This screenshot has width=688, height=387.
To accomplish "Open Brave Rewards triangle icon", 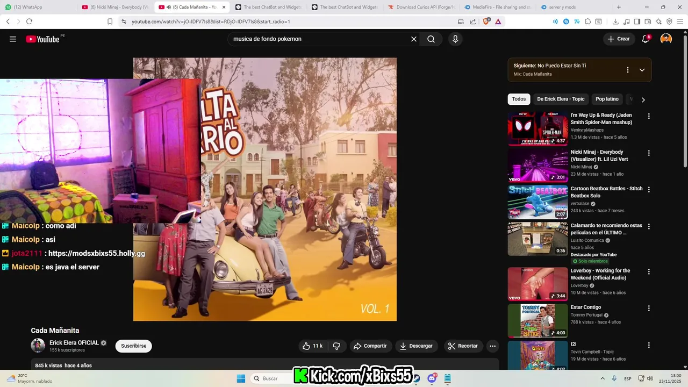I will [x=498, y=21].
